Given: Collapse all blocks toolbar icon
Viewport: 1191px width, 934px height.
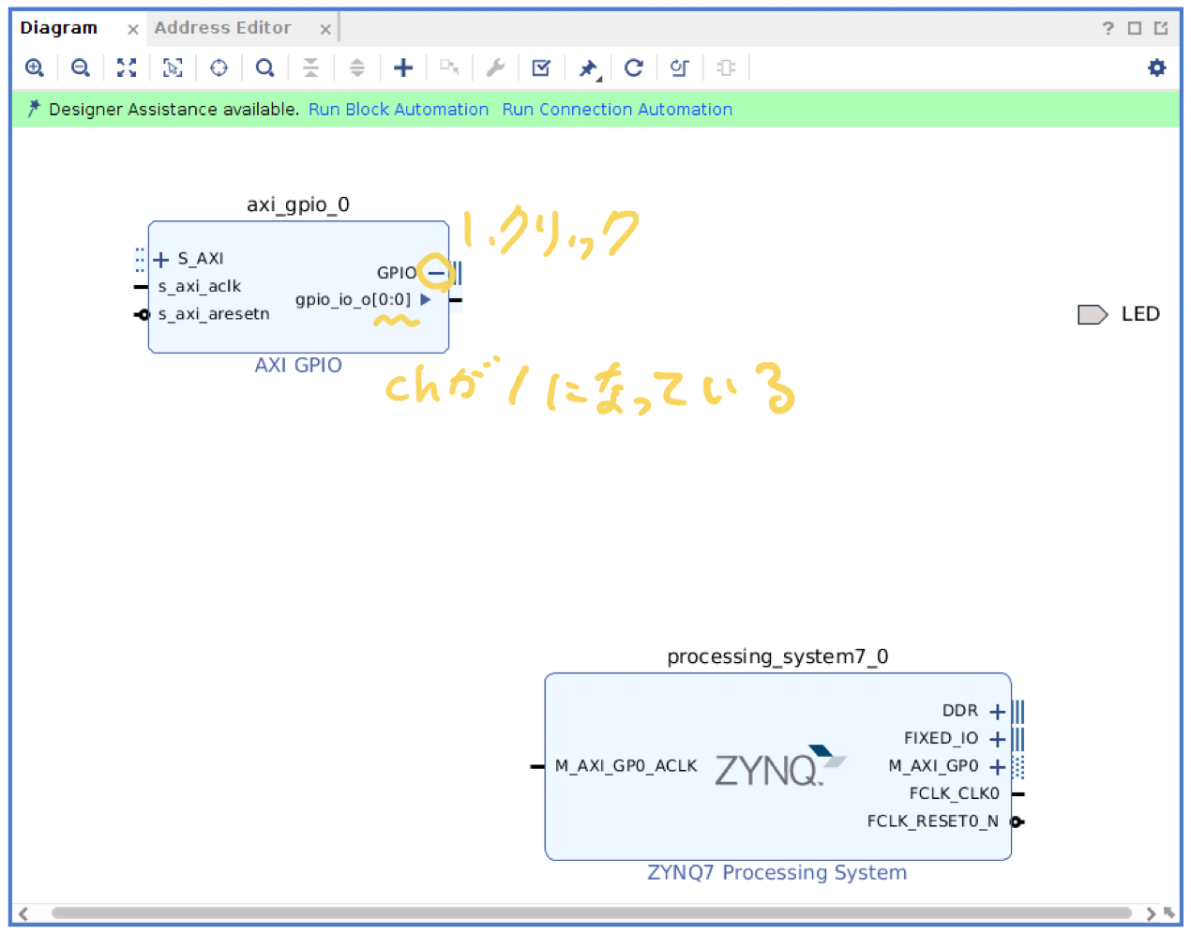Looking at the screenshot, I should click(311, 68).
